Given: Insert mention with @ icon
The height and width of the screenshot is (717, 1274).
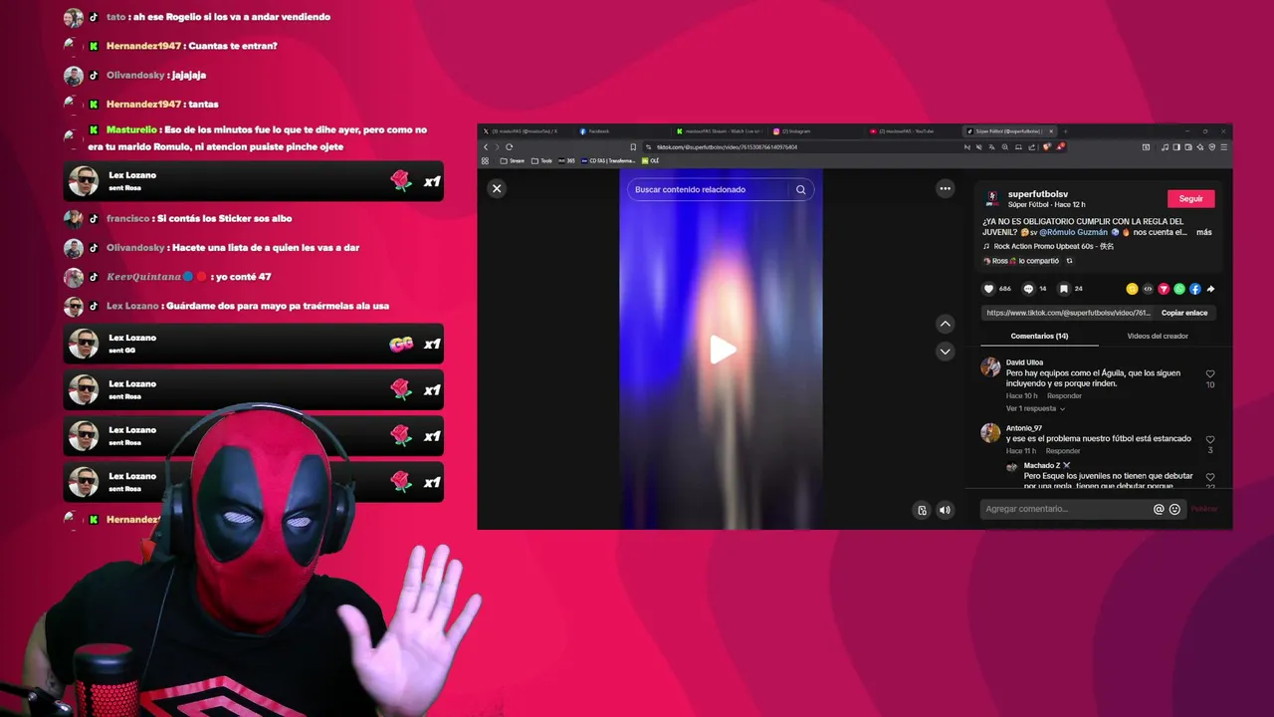Looking at the screenshot, I should pos(1159,509).
